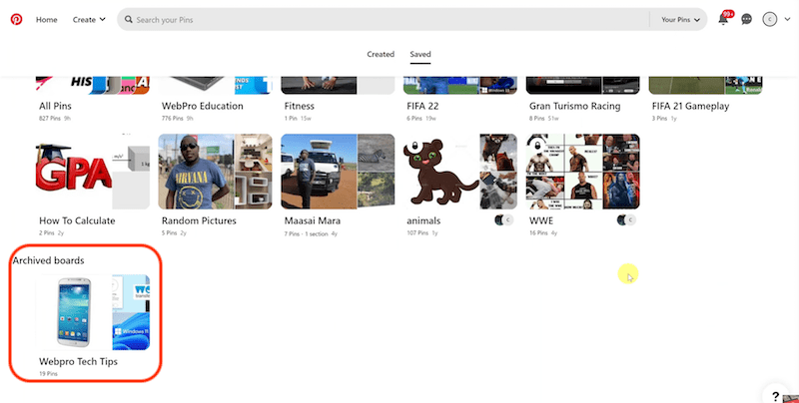Viewport: 799px width, 403px height.
Task: Click the Pinterest logo icon
Action: (16, 19)
